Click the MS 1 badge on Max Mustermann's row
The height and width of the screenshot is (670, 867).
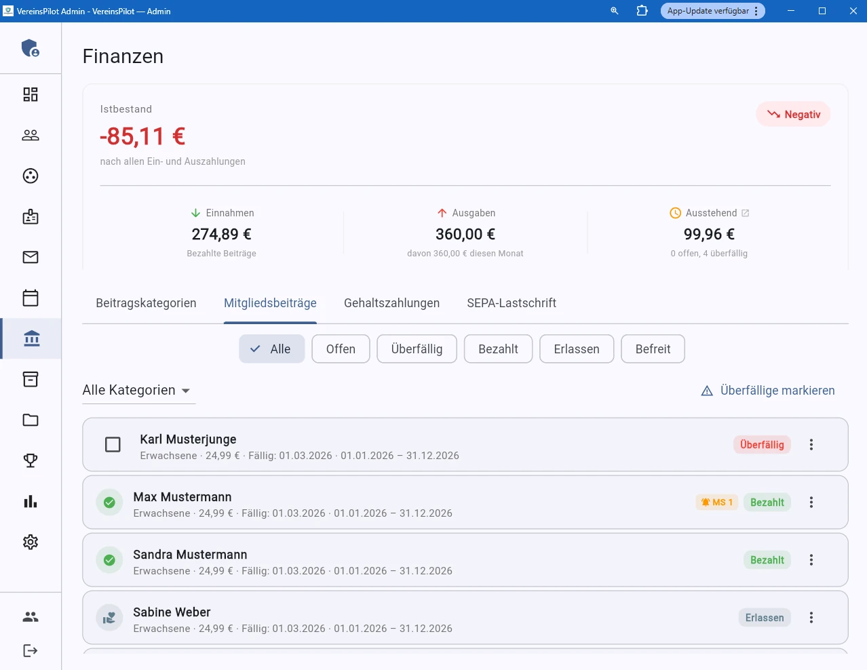tap(716, 502)
